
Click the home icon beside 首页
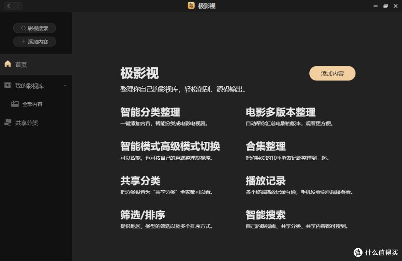pyautogui.click(x=8, y=64)
